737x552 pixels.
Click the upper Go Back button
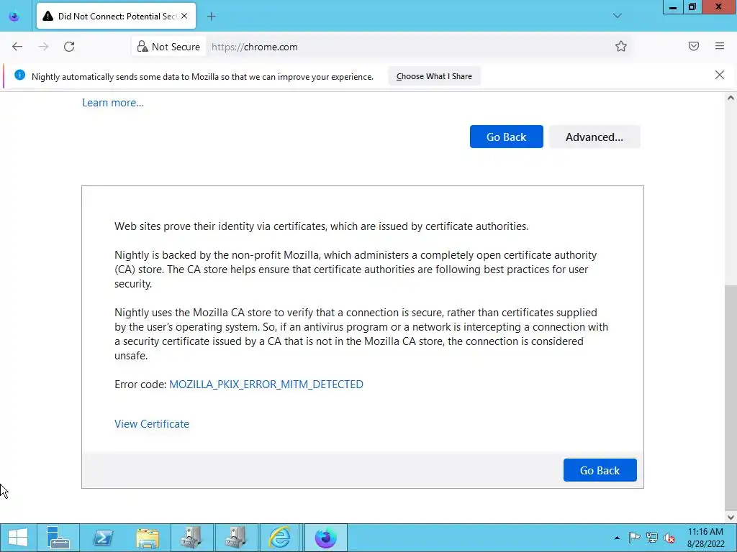506,137
